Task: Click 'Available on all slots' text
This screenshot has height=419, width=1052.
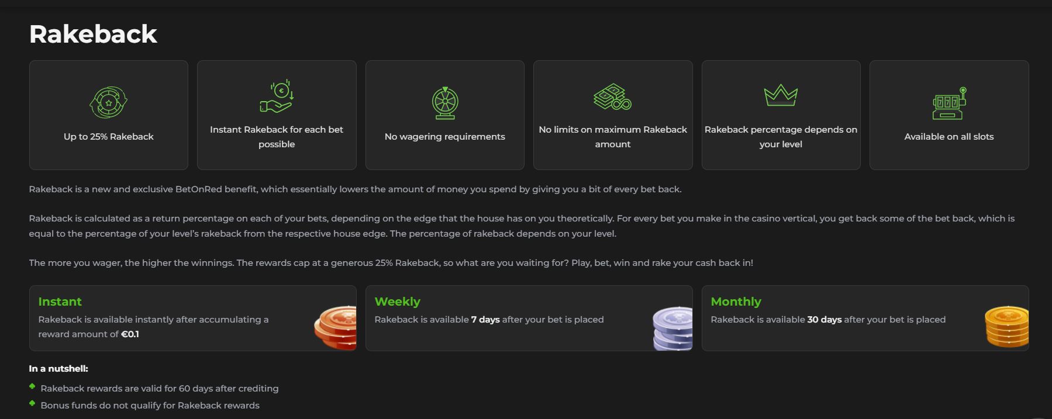Action: 949,137
